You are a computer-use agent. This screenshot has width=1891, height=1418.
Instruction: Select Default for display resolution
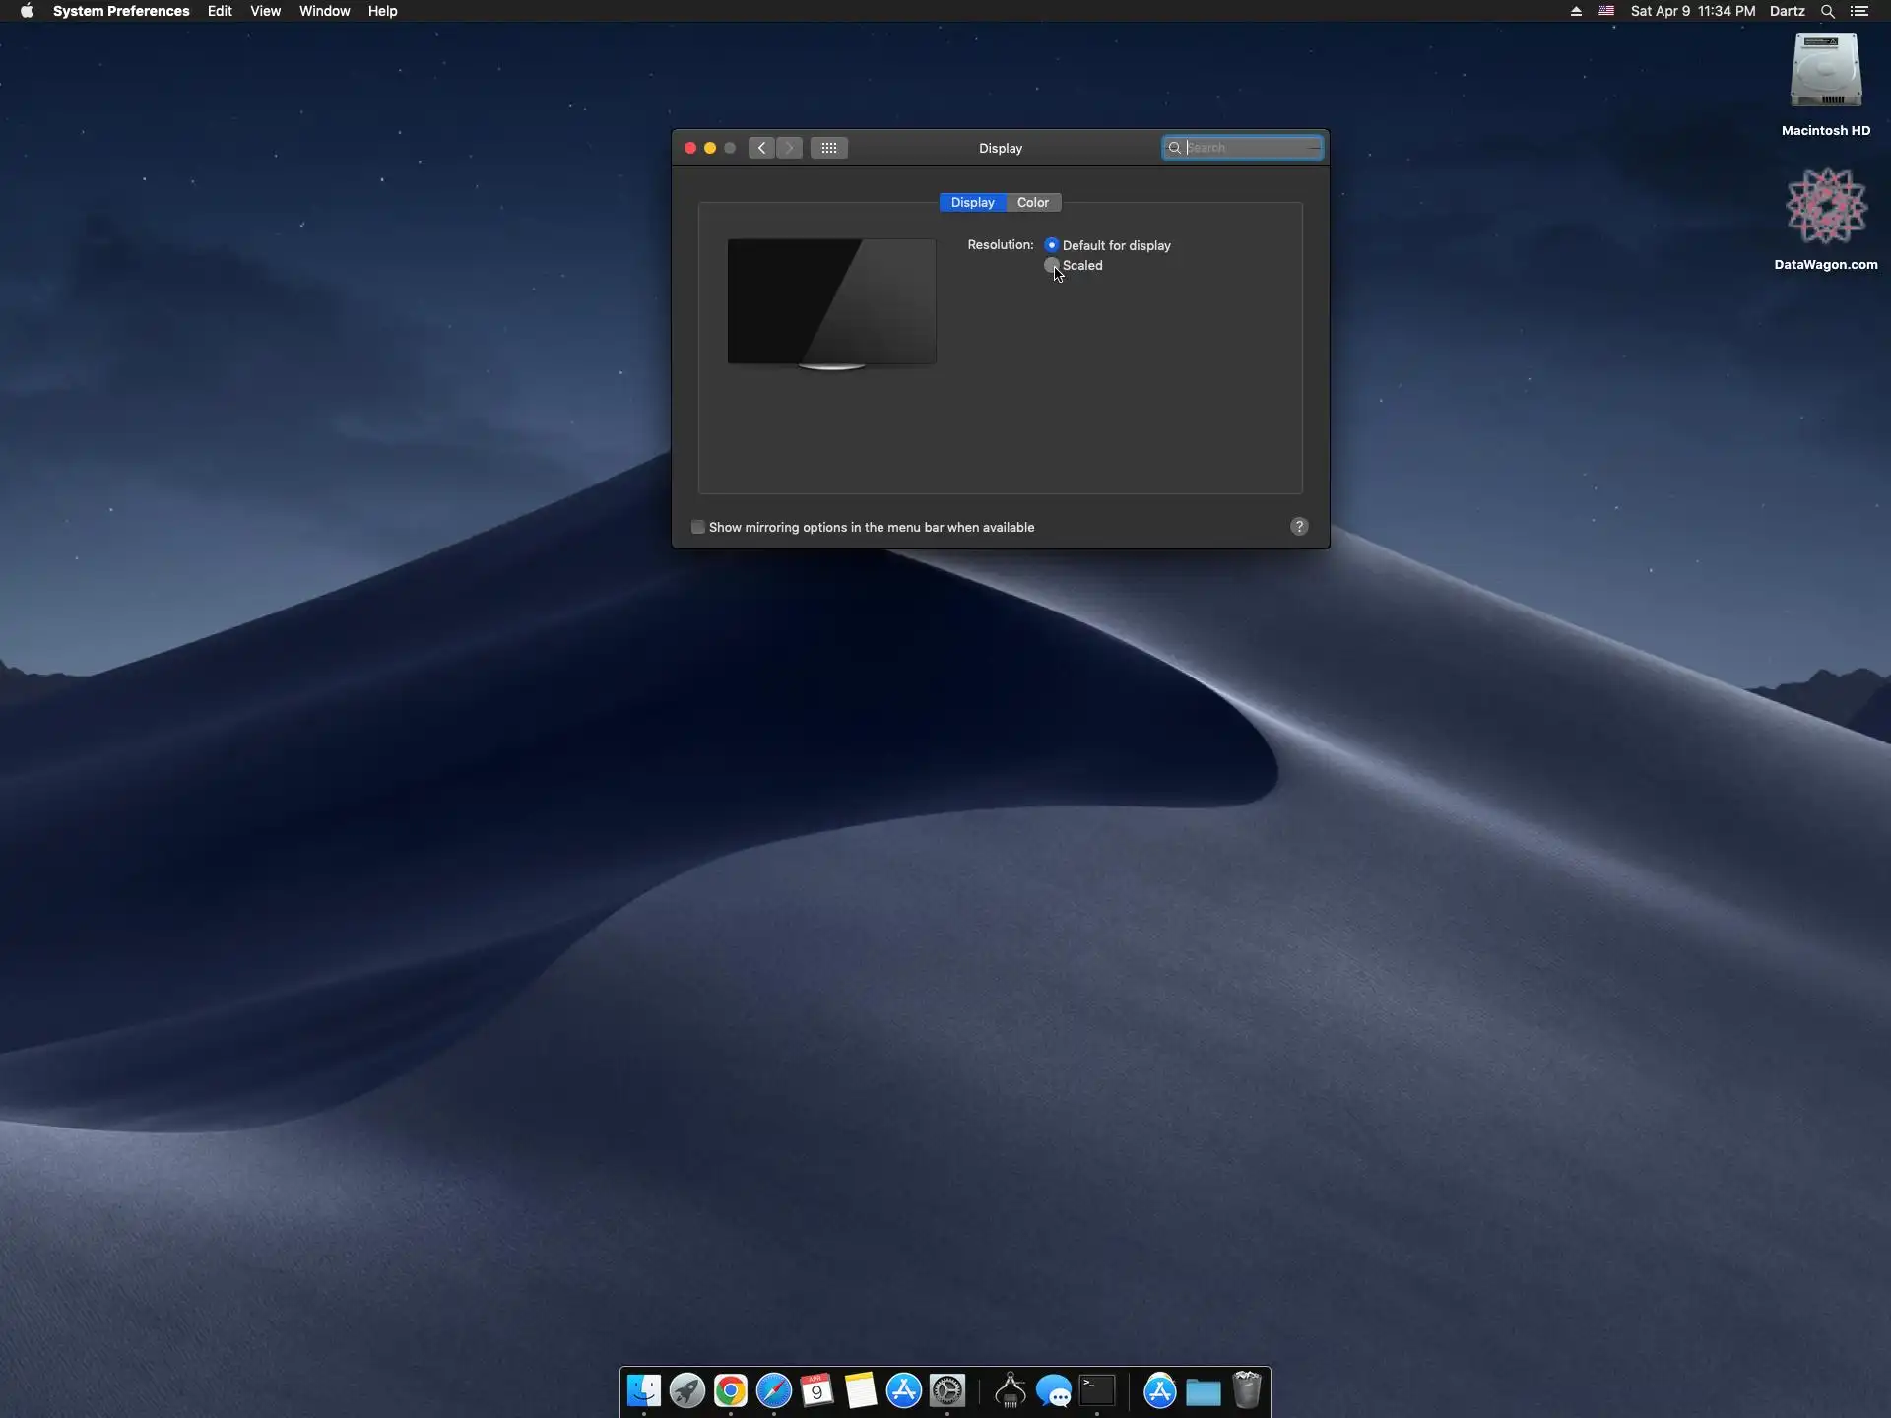pos(1052,245)
